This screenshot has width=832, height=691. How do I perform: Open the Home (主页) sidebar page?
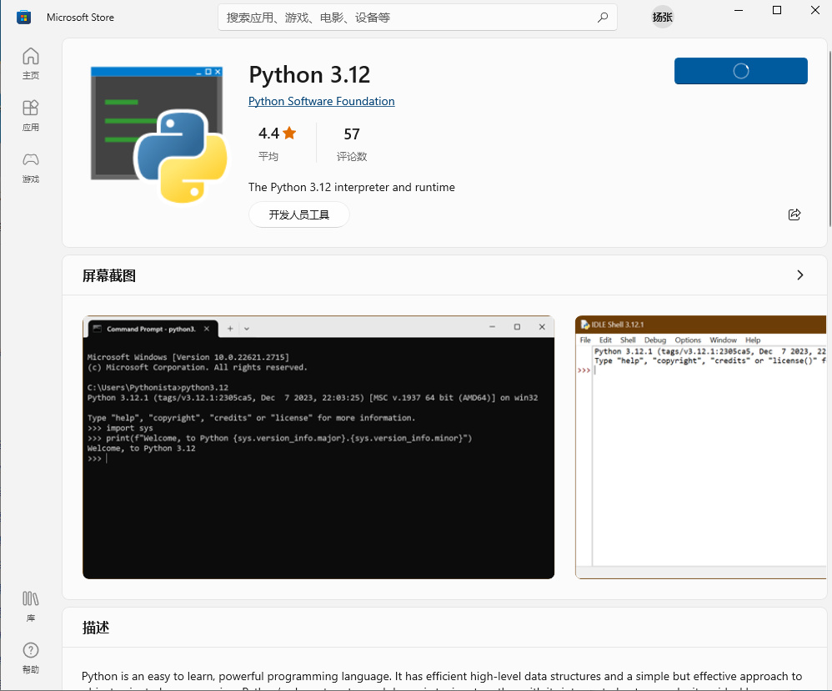coord(30,63)
